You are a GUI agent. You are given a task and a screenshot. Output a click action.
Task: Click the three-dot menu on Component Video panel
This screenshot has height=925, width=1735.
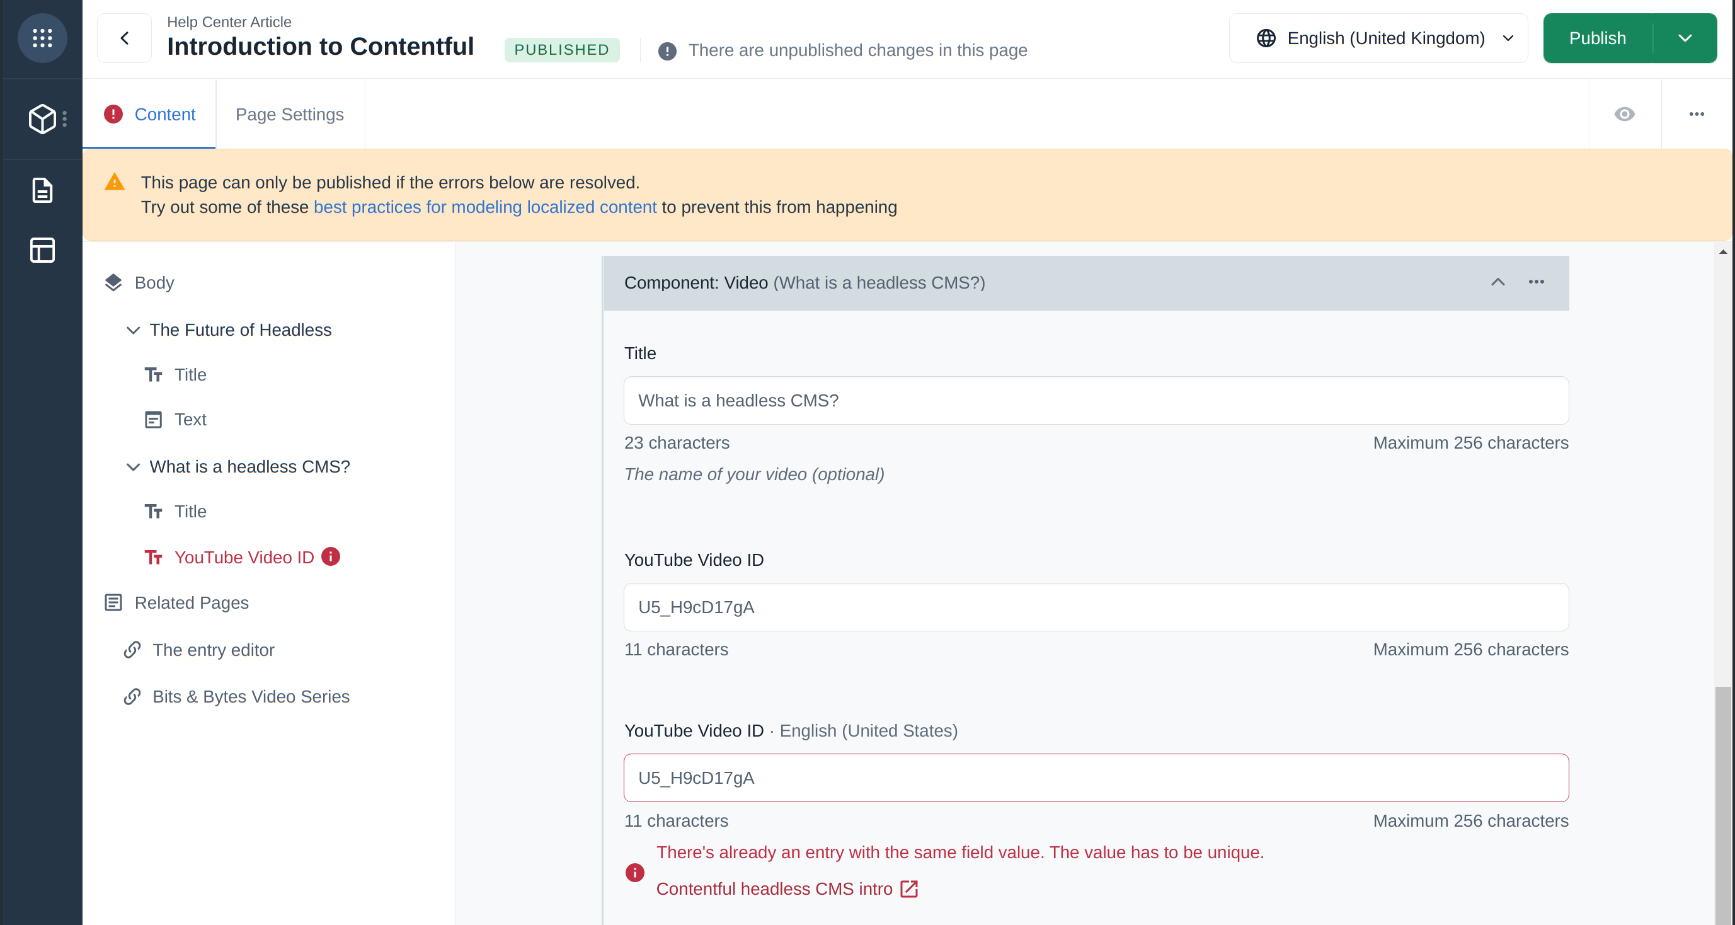tap(1537, 282)
